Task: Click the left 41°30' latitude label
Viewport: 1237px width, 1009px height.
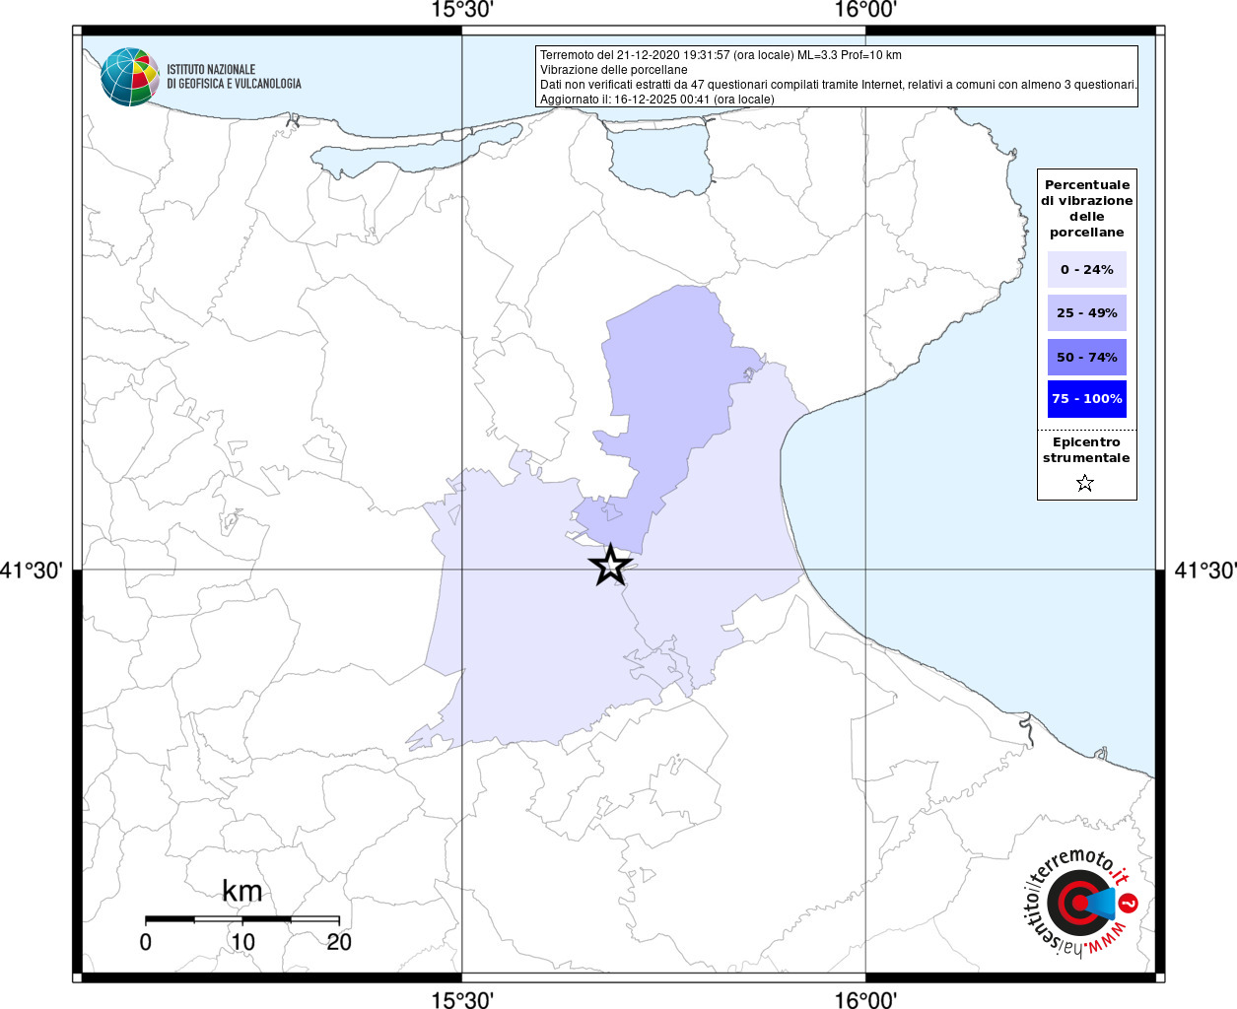Action: (x=33, y=571)
